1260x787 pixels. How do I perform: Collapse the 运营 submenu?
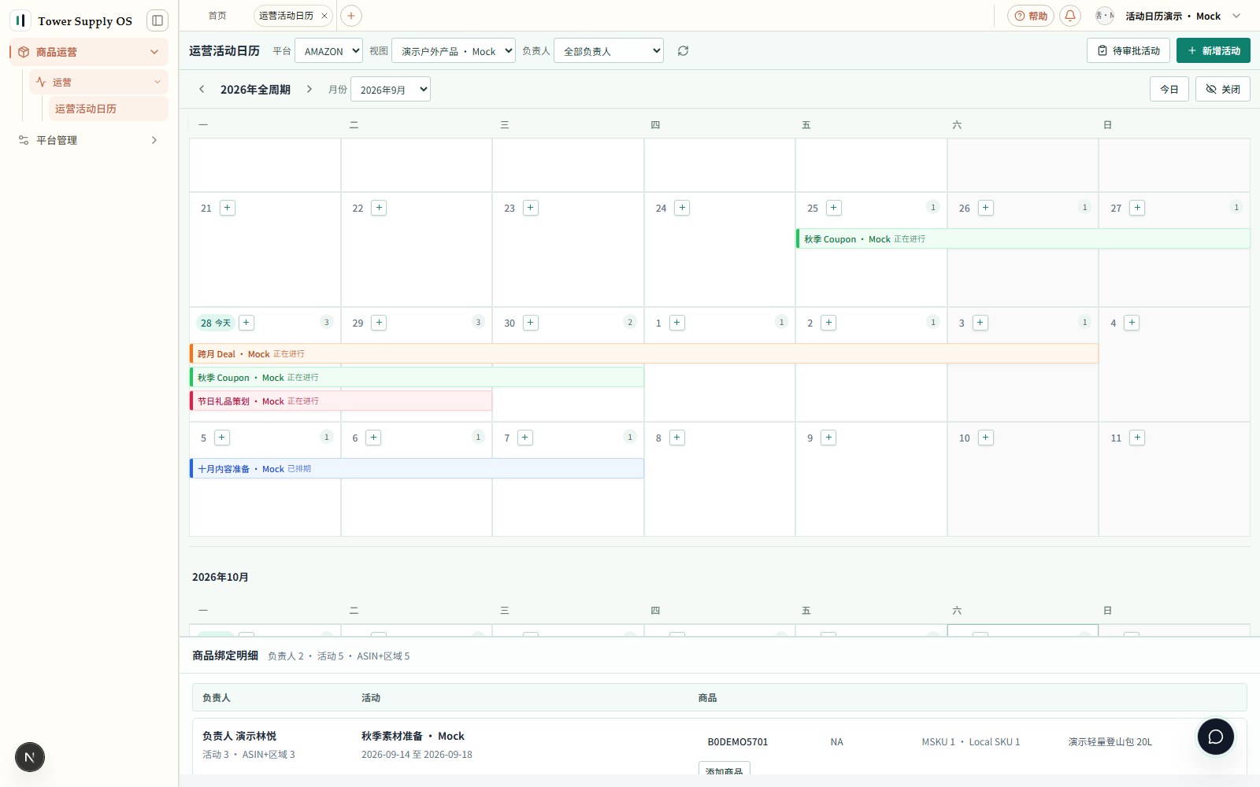(x=99, y=82)
